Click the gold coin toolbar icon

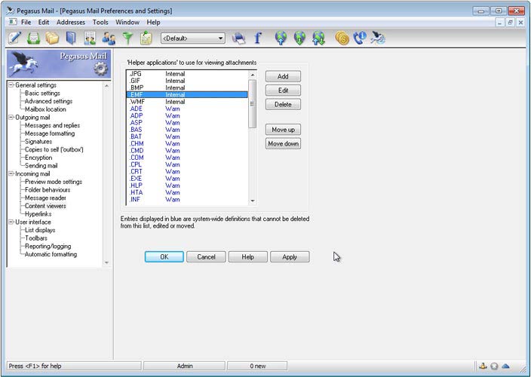[342, 38]
